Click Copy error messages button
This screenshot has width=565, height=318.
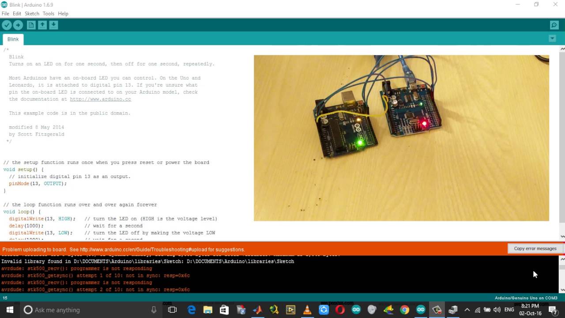(x=535, y=249)
